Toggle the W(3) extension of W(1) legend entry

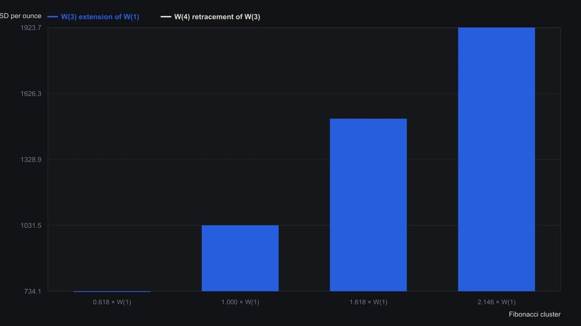click(93, 17)
